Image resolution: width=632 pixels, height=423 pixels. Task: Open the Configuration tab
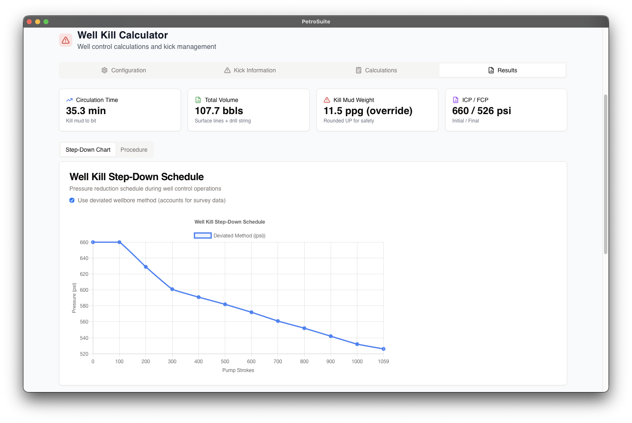tap(124, 70)
